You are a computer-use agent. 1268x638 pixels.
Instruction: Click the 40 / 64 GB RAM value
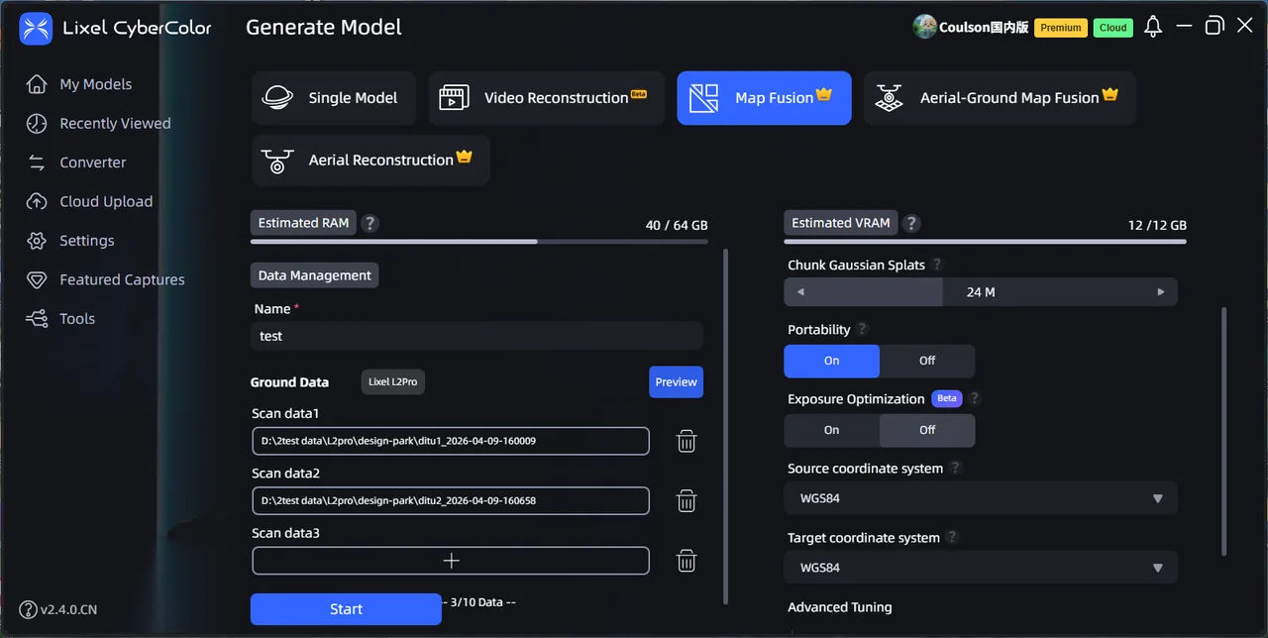[677, 226]
